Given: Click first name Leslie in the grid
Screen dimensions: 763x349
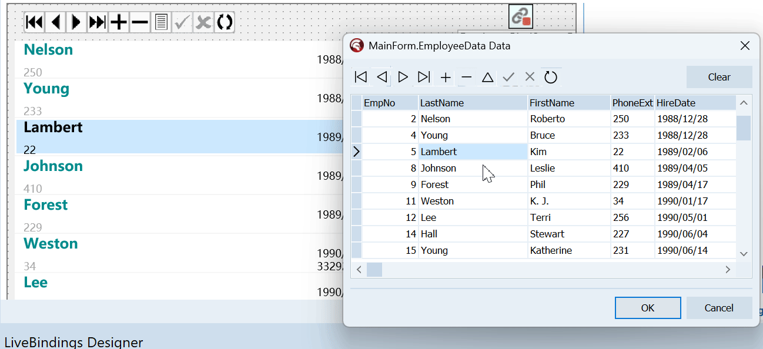Looking at the screenshot, I should coord(569,168).
